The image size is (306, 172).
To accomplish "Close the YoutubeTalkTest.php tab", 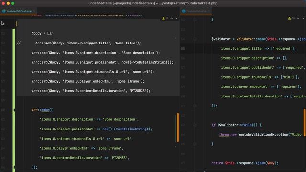I will point(34,11).
